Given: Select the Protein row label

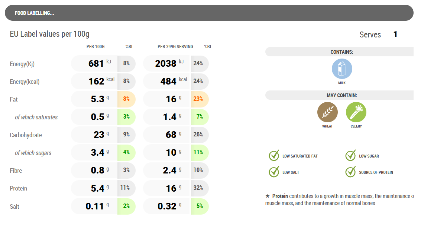Looking at the screenshot, I should [19, 188].
